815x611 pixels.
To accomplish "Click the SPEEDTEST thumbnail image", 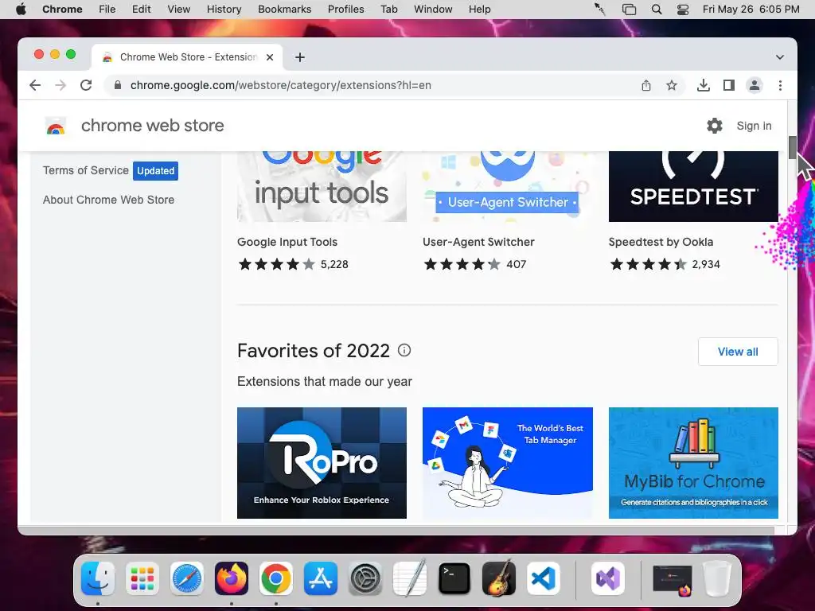I will [x=693, y=186].
